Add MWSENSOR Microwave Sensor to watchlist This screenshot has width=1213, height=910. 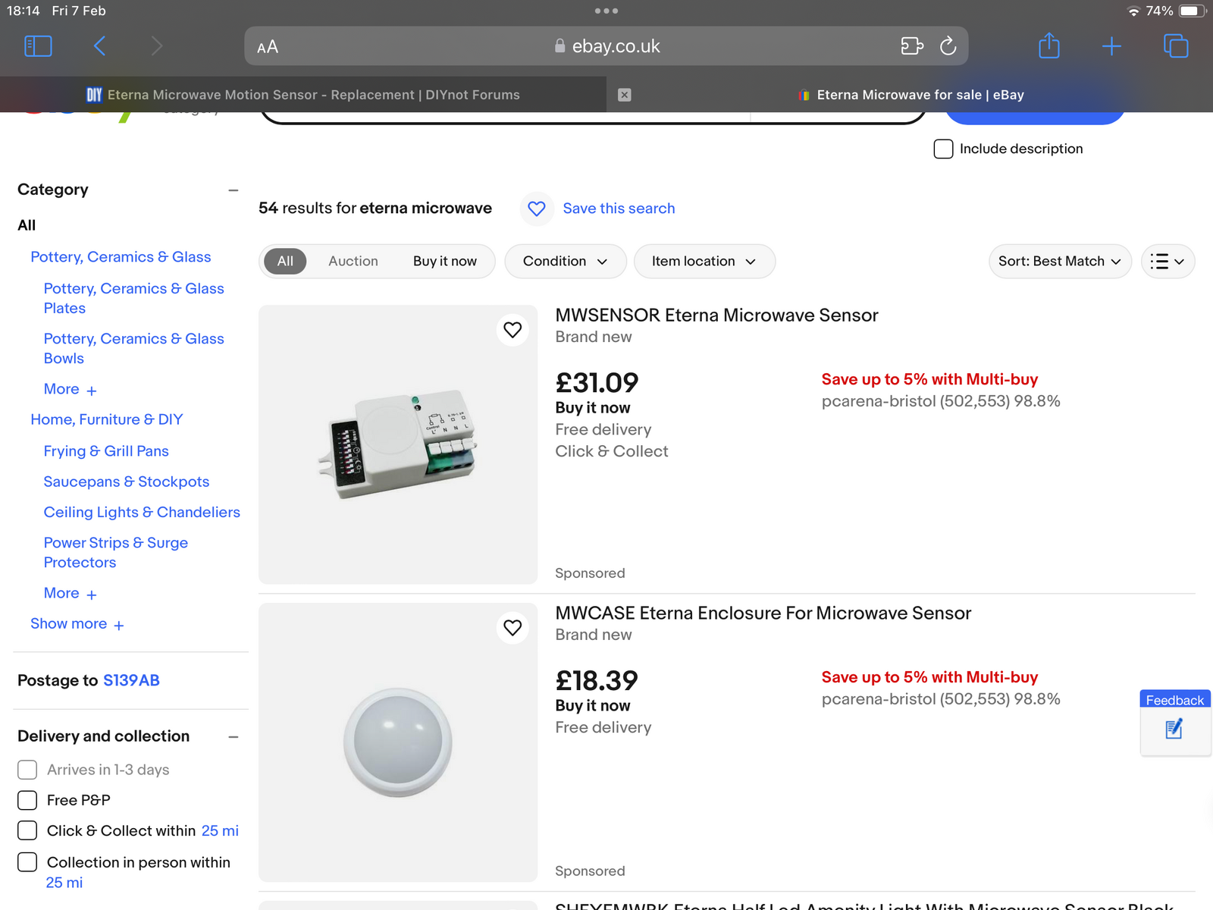[512, 330]
